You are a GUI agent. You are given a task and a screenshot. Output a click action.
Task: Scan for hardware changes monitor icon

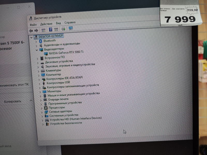[x=71, y=28]
